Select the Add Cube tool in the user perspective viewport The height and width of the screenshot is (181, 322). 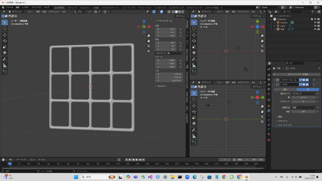(x=5, y=72)
